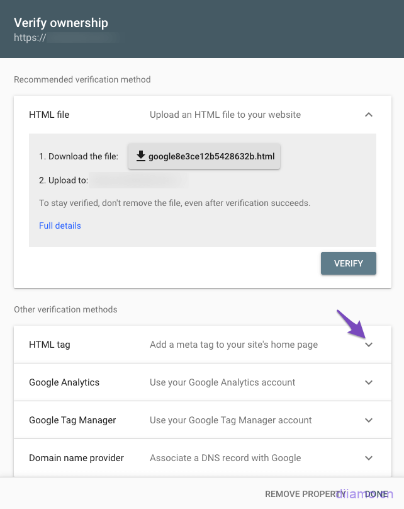
Task: Expand the Google Analytics chevron arrow
Action: pyautogui.click(x=369, y=382)
